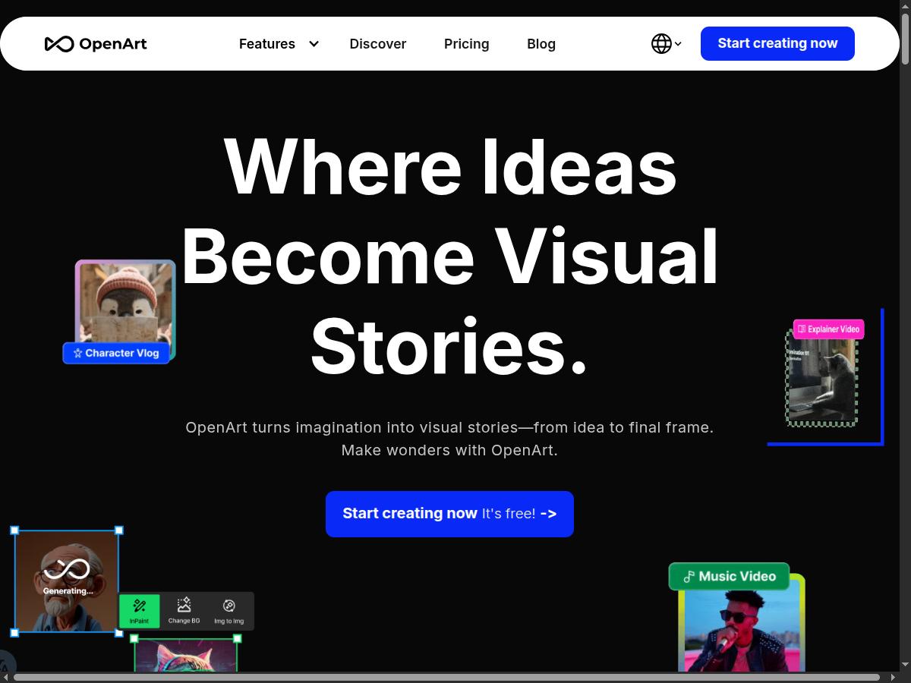This screenshot has height=683, width=911.
Task: Open the language selector arrow
Action: coord(678,44)
